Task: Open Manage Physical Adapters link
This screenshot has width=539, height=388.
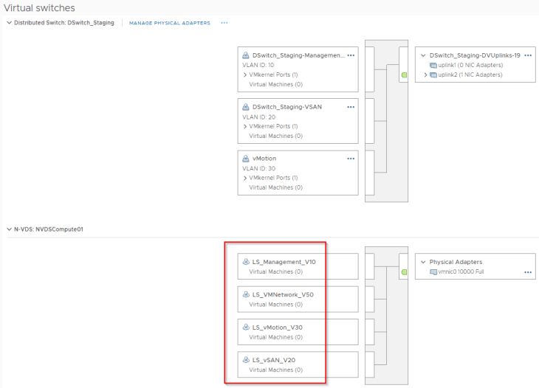Action: (x=169, y=23)
